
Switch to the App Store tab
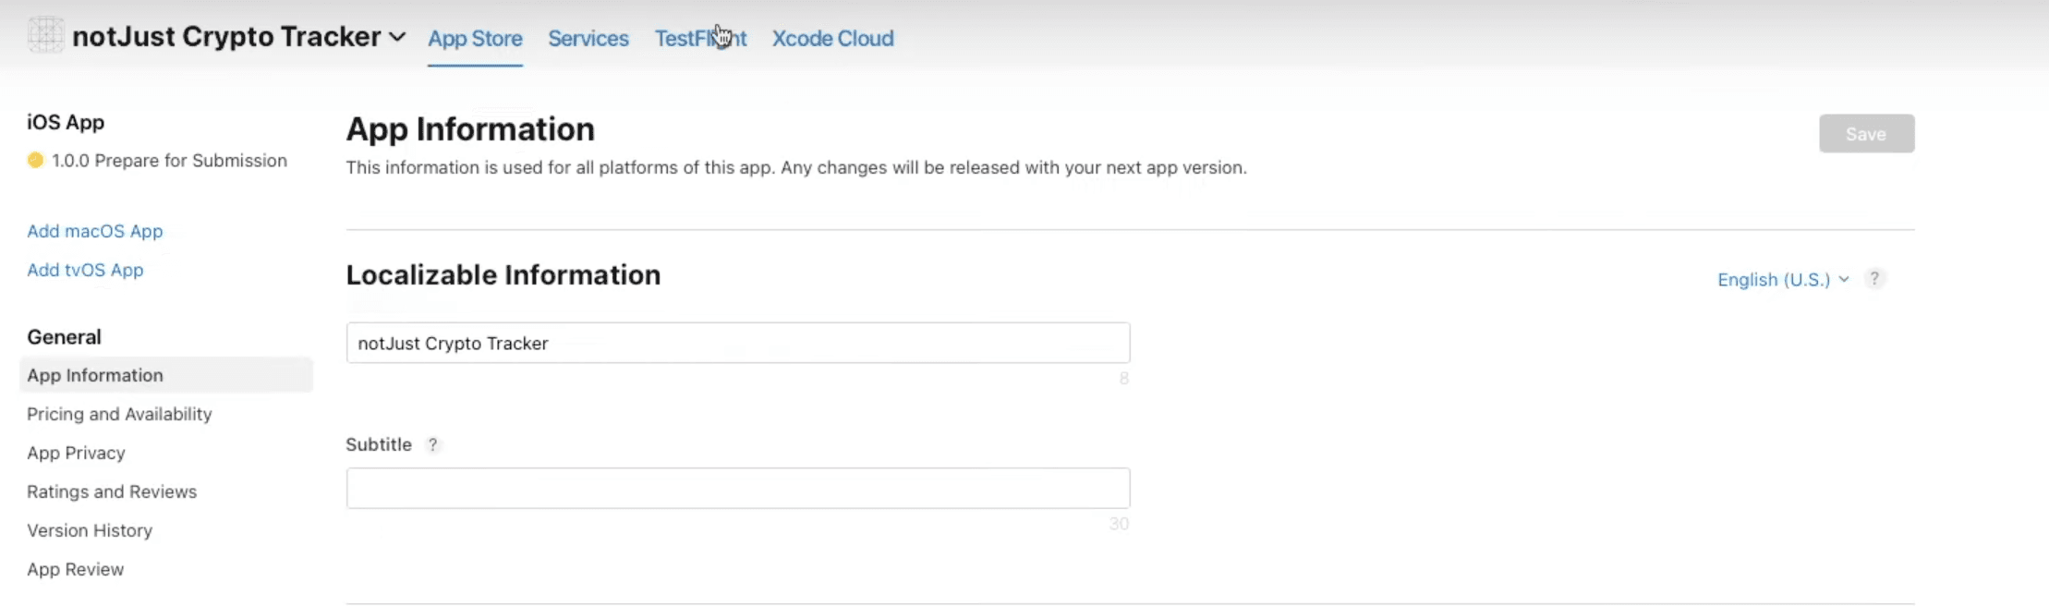(x=475, y=39)
